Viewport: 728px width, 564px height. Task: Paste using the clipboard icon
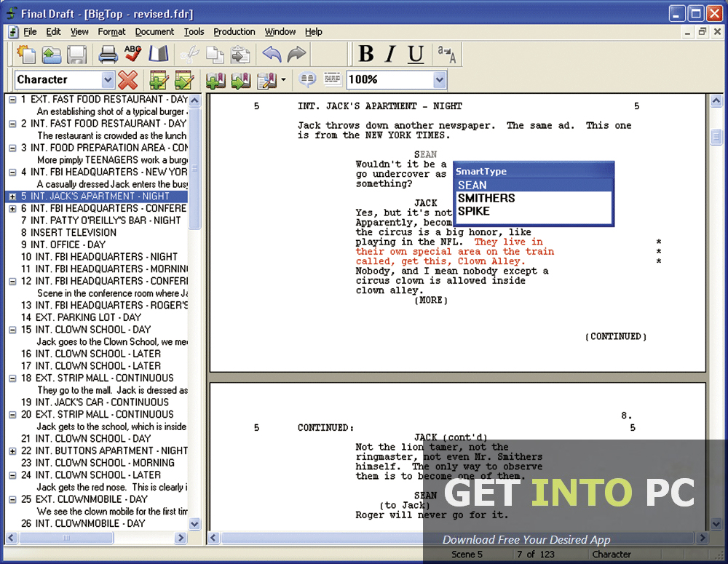click(240, 55)
